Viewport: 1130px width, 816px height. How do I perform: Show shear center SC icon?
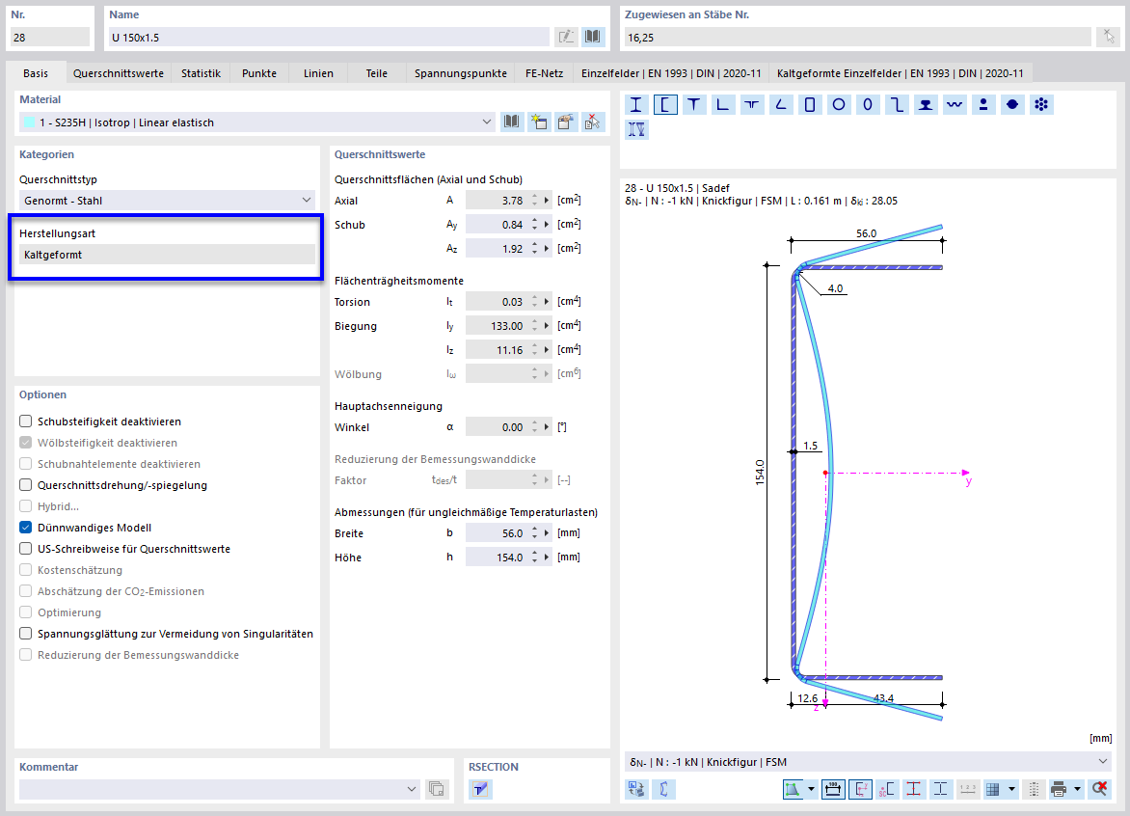pos(886,789)
